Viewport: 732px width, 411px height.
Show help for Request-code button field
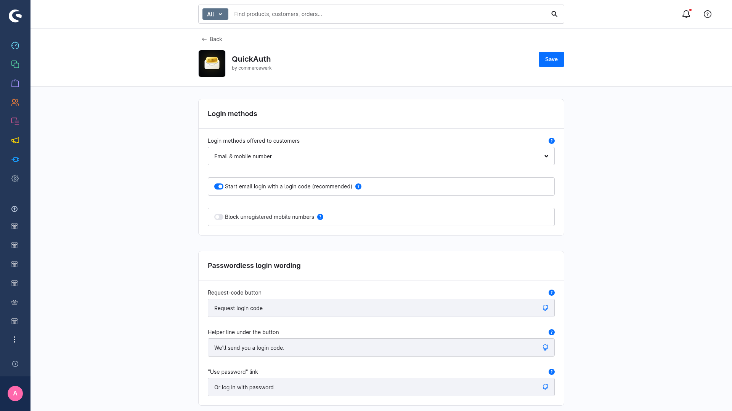[x=551, y=293]
